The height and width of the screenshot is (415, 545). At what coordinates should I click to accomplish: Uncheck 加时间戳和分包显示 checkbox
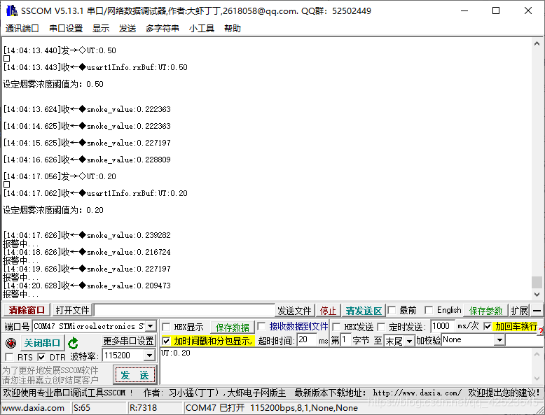point(166,341)
